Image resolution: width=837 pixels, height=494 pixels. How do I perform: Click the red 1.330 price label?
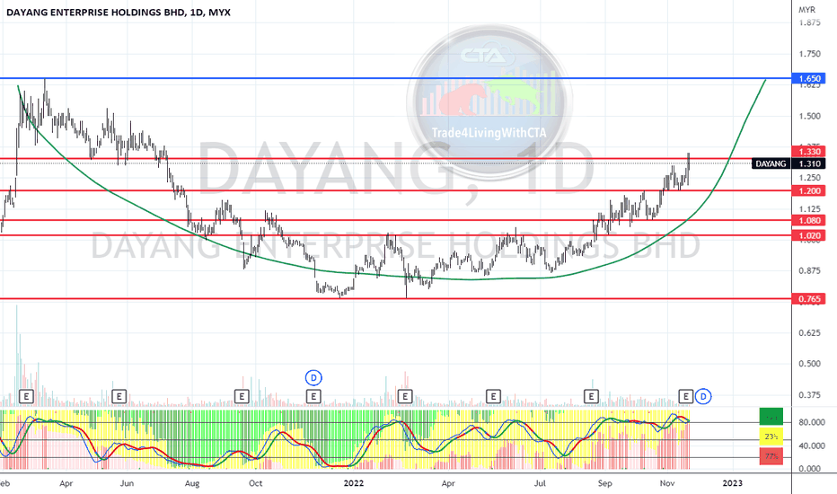[808, 152]
